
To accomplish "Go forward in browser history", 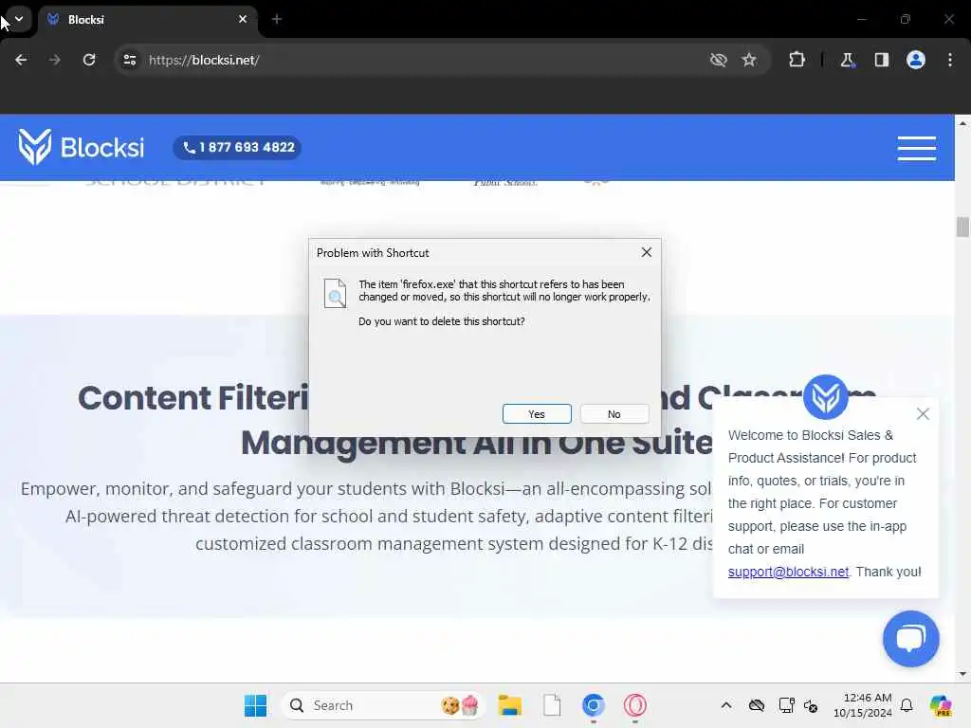I will (x=54, y=60).
